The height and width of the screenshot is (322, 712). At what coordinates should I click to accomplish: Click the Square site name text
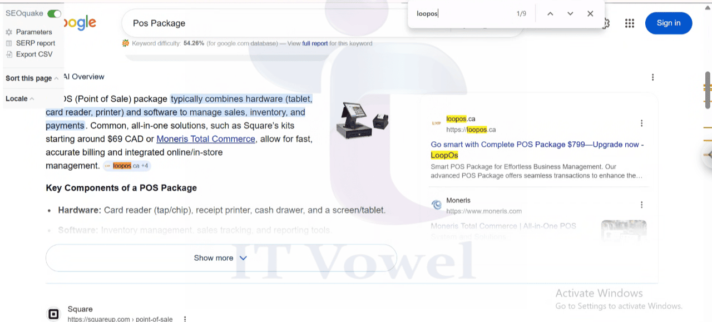coord(80,309)
